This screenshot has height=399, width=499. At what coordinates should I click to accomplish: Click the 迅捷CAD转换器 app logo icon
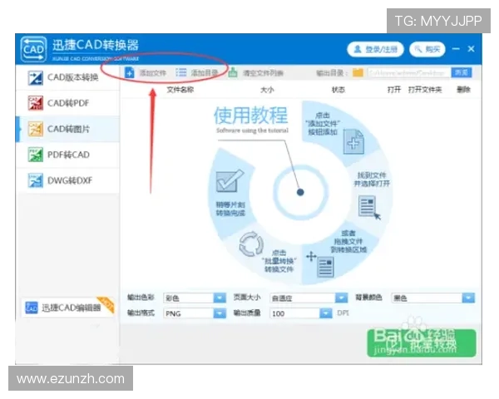pos(33,49)
